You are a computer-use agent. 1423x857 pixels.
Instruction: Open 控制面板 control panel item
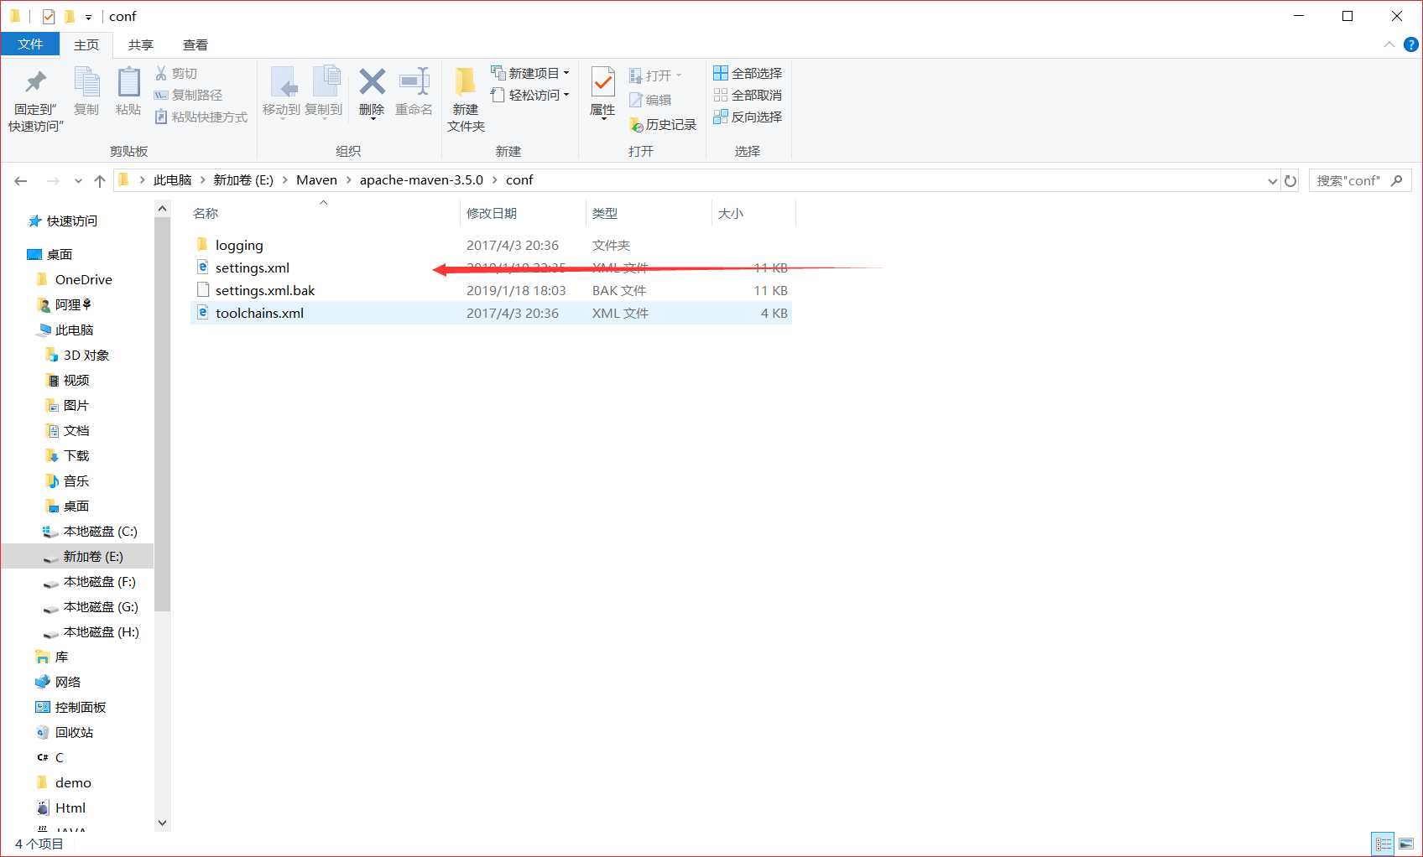[x=80, y=707]
